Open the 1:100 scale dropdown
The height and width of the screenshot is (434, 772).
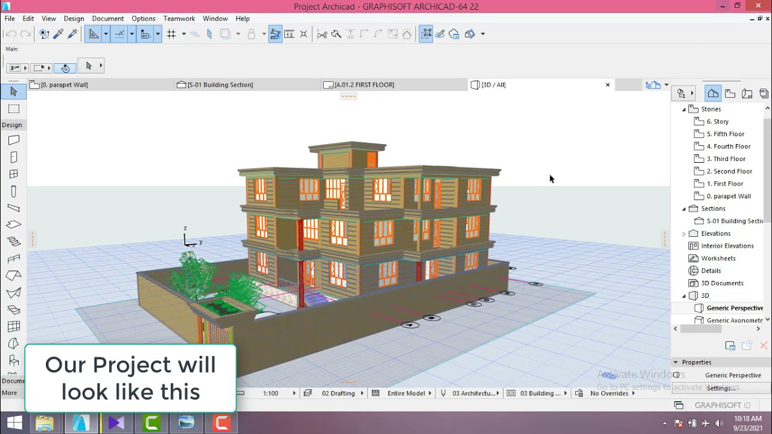[x=294, y=393]
